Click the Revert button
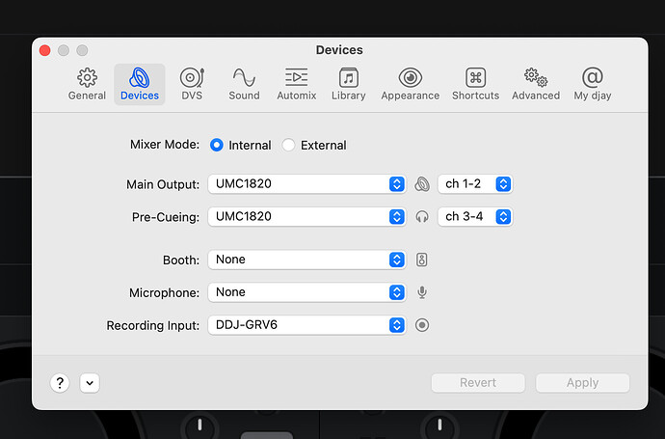 478,382
